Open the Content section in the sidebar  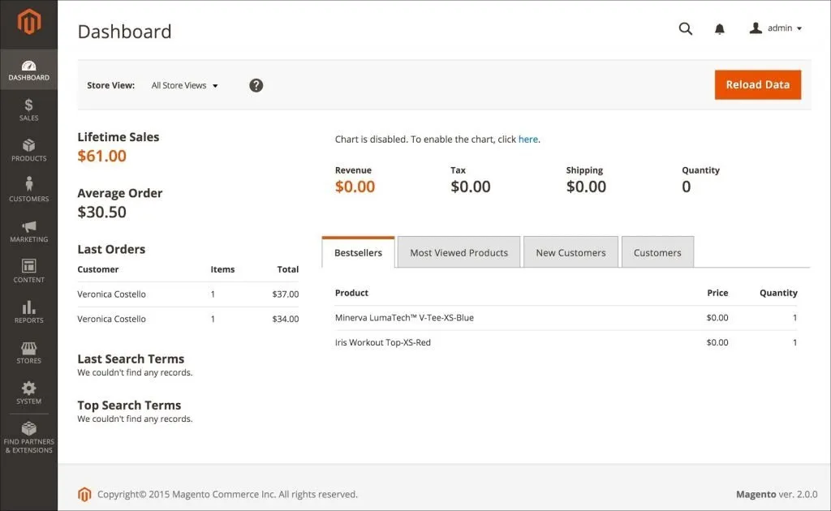coord(28,273)
